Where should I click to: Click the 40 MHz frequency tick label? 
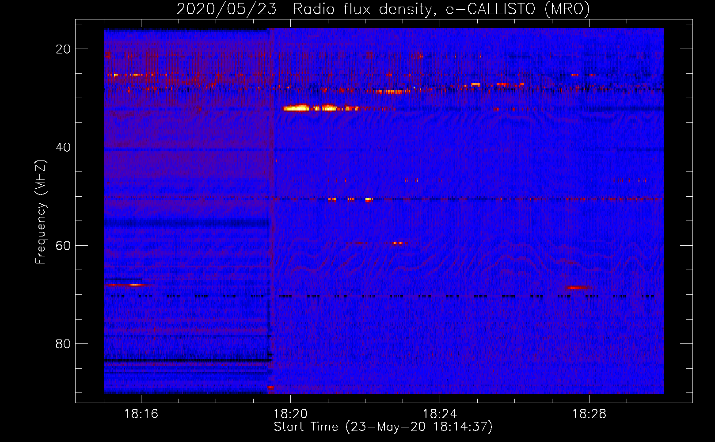[x=63, y=147]
